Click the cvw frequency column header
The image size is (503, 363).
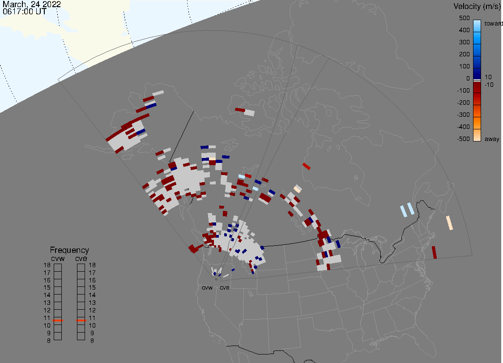tap(57, 258)
